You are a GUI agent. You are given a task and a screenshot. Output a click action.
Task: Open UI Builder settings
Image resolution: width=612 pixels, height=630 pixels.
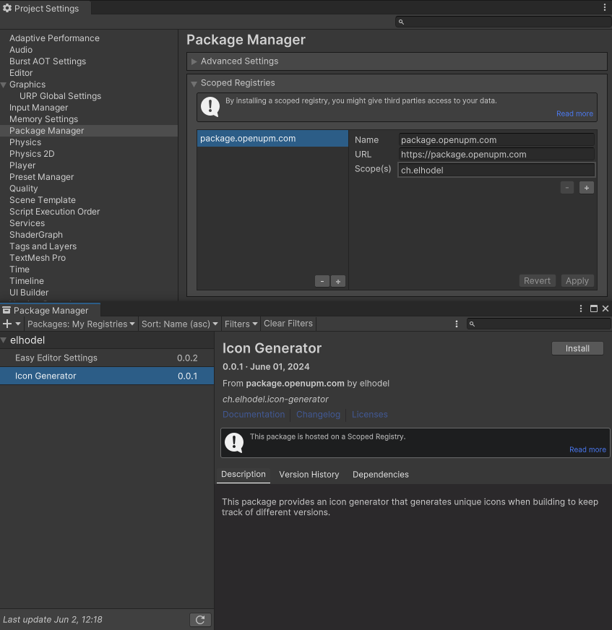coord(29,293)
